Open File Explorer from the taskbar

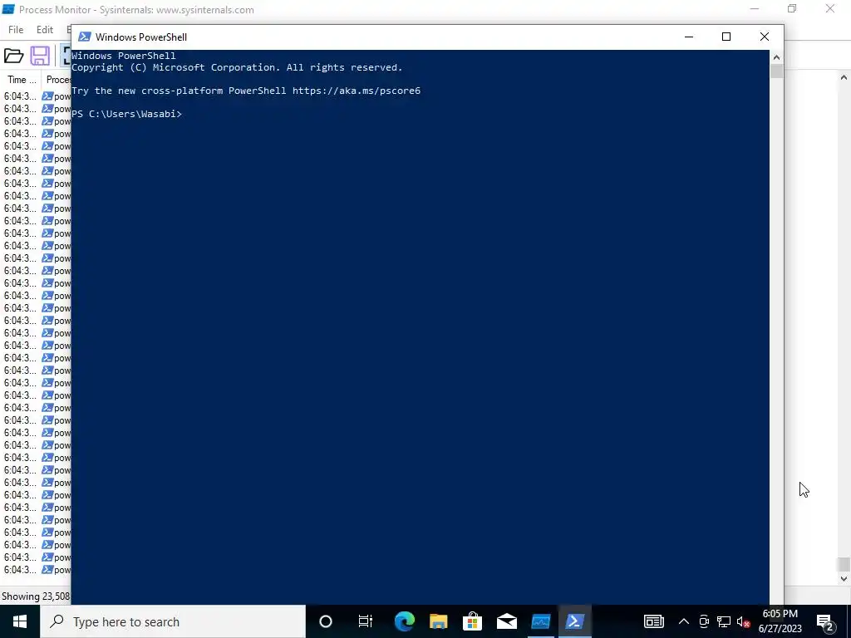(439, 621)
